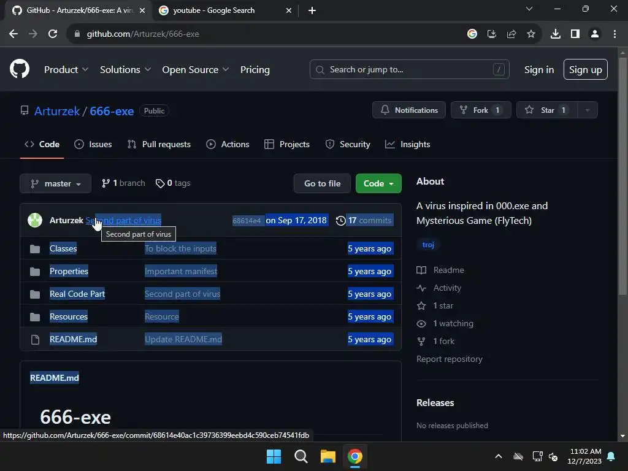Image resolution: width=628 pixels, height=471 pixels.
Task: Click Report repository link
Action: pyautogui.click(x=450, y=359)
